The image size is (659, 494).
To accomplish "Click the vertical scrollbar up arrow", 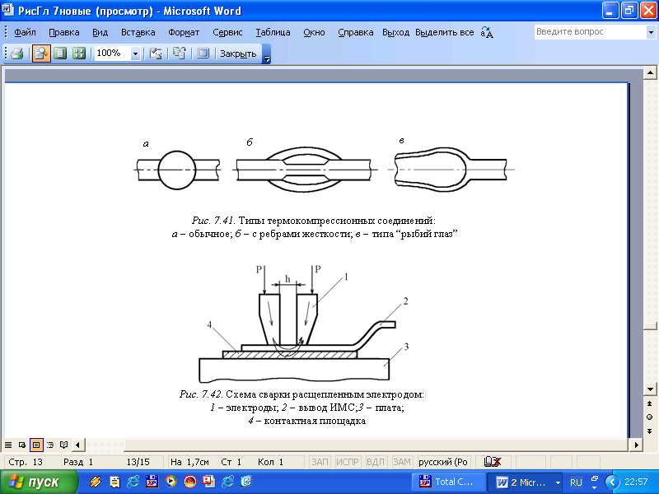I will click(650, 73).
